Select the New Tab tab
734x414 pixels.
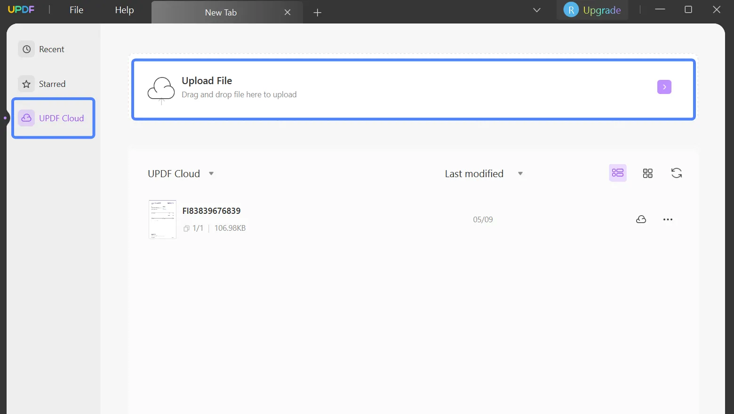click(x=221, y=13)
